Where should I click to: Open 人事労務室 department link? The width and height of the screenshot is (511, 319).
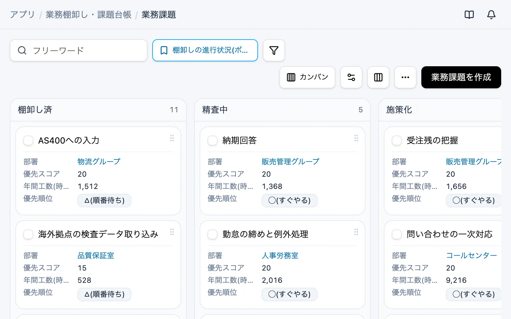click(x=280, y=256)
